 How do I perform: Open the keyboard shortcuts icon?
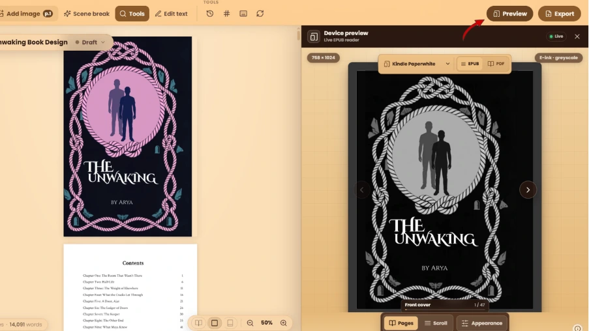[x=243, y=14]
